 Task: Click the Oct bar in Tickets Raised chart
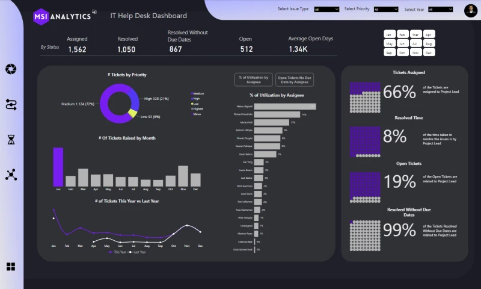[171, 181]
